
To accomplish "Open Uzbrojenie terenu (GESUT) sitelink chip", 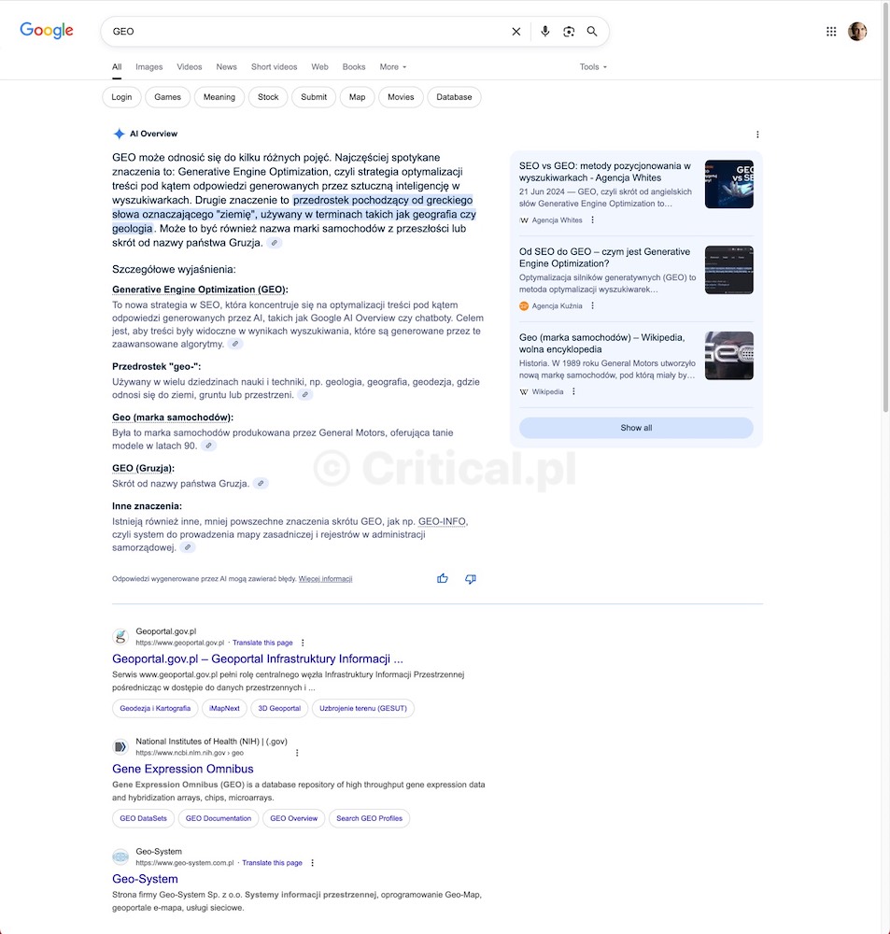I will coord(363,708).
